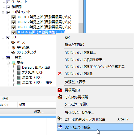The width and height of the screenshot is (135, 135).
Task: Select 3D-02 2階見上げ (自動再構築モデル)
Action: pos(44,22)
